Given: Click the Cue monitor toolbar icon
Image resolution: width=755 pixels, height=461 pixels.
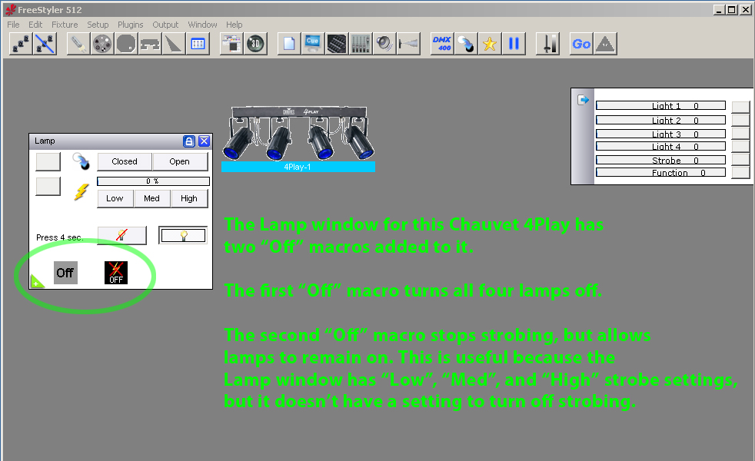Looking at the screenshot, I should (312, 44).
